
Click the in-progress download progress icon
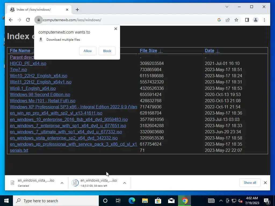[x=75, y=183]
